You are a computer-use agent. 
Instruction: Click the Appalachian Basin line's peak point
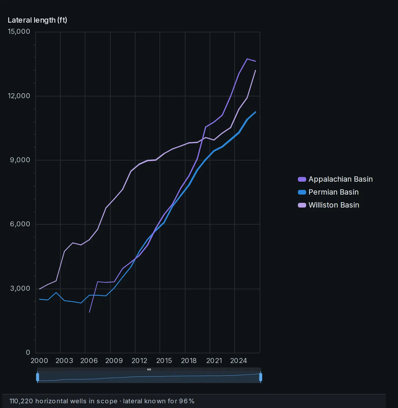[x=247, y=59]
